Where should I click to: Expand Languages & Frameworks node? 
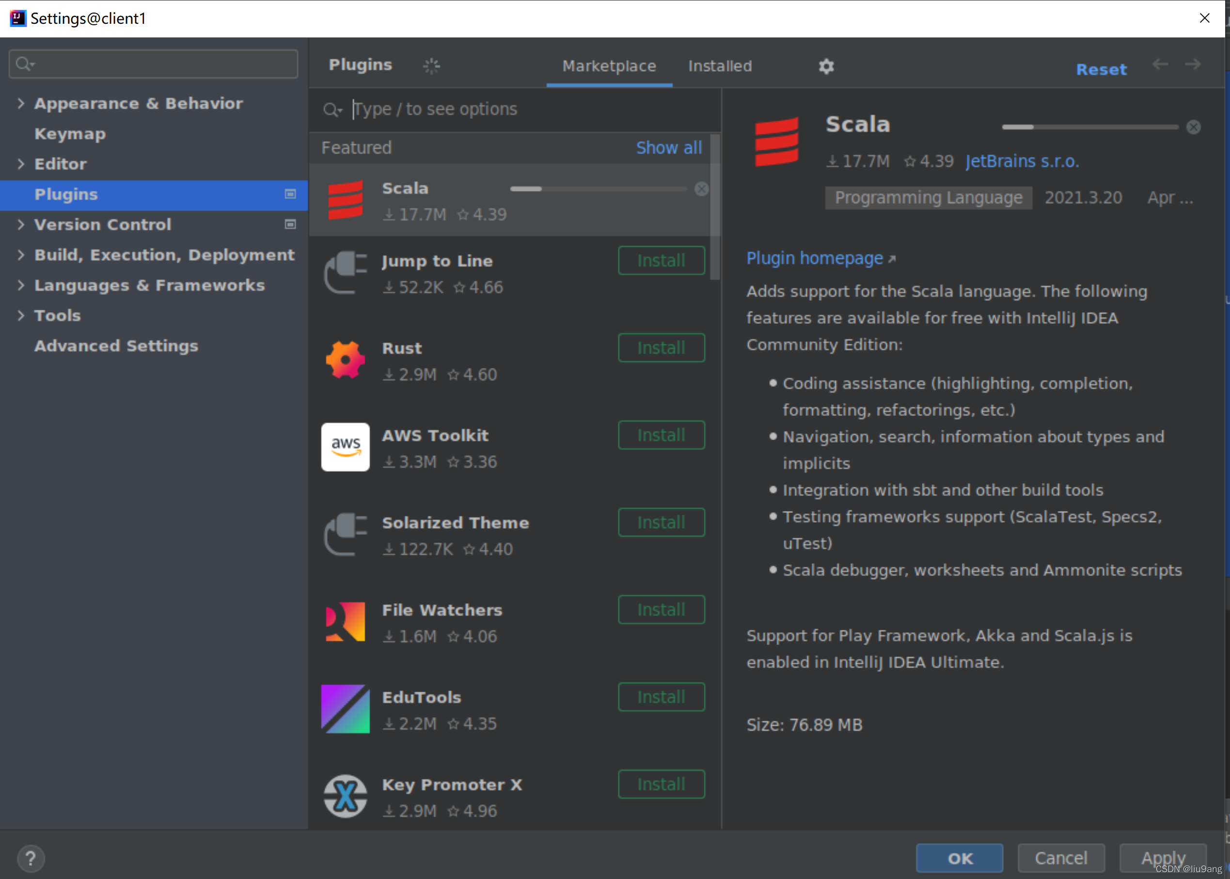click(x=20, y=285)
